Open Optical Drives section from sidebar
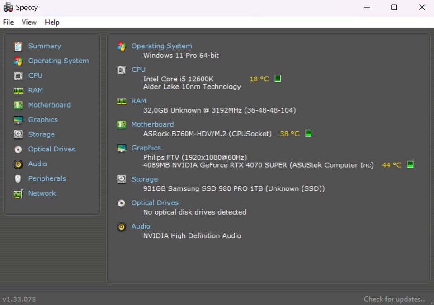 [52, 149]
